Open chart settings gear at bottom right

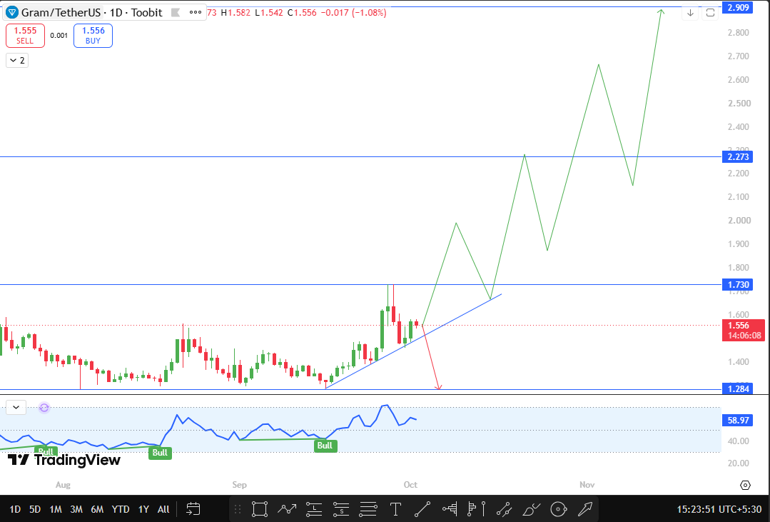click(x=745, y=485)
